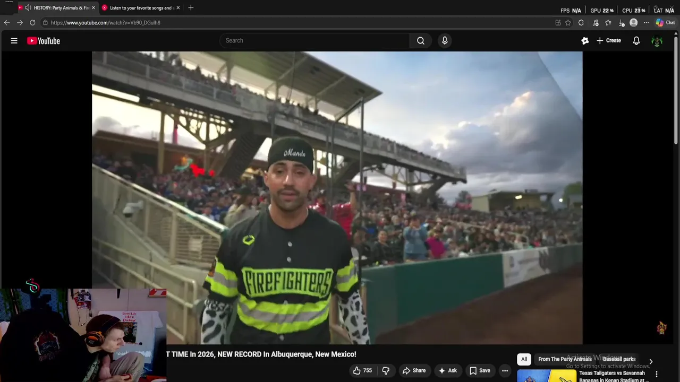Screen dimensions: 680x382
Task: Dislike this video
Action: coord(386,370)
